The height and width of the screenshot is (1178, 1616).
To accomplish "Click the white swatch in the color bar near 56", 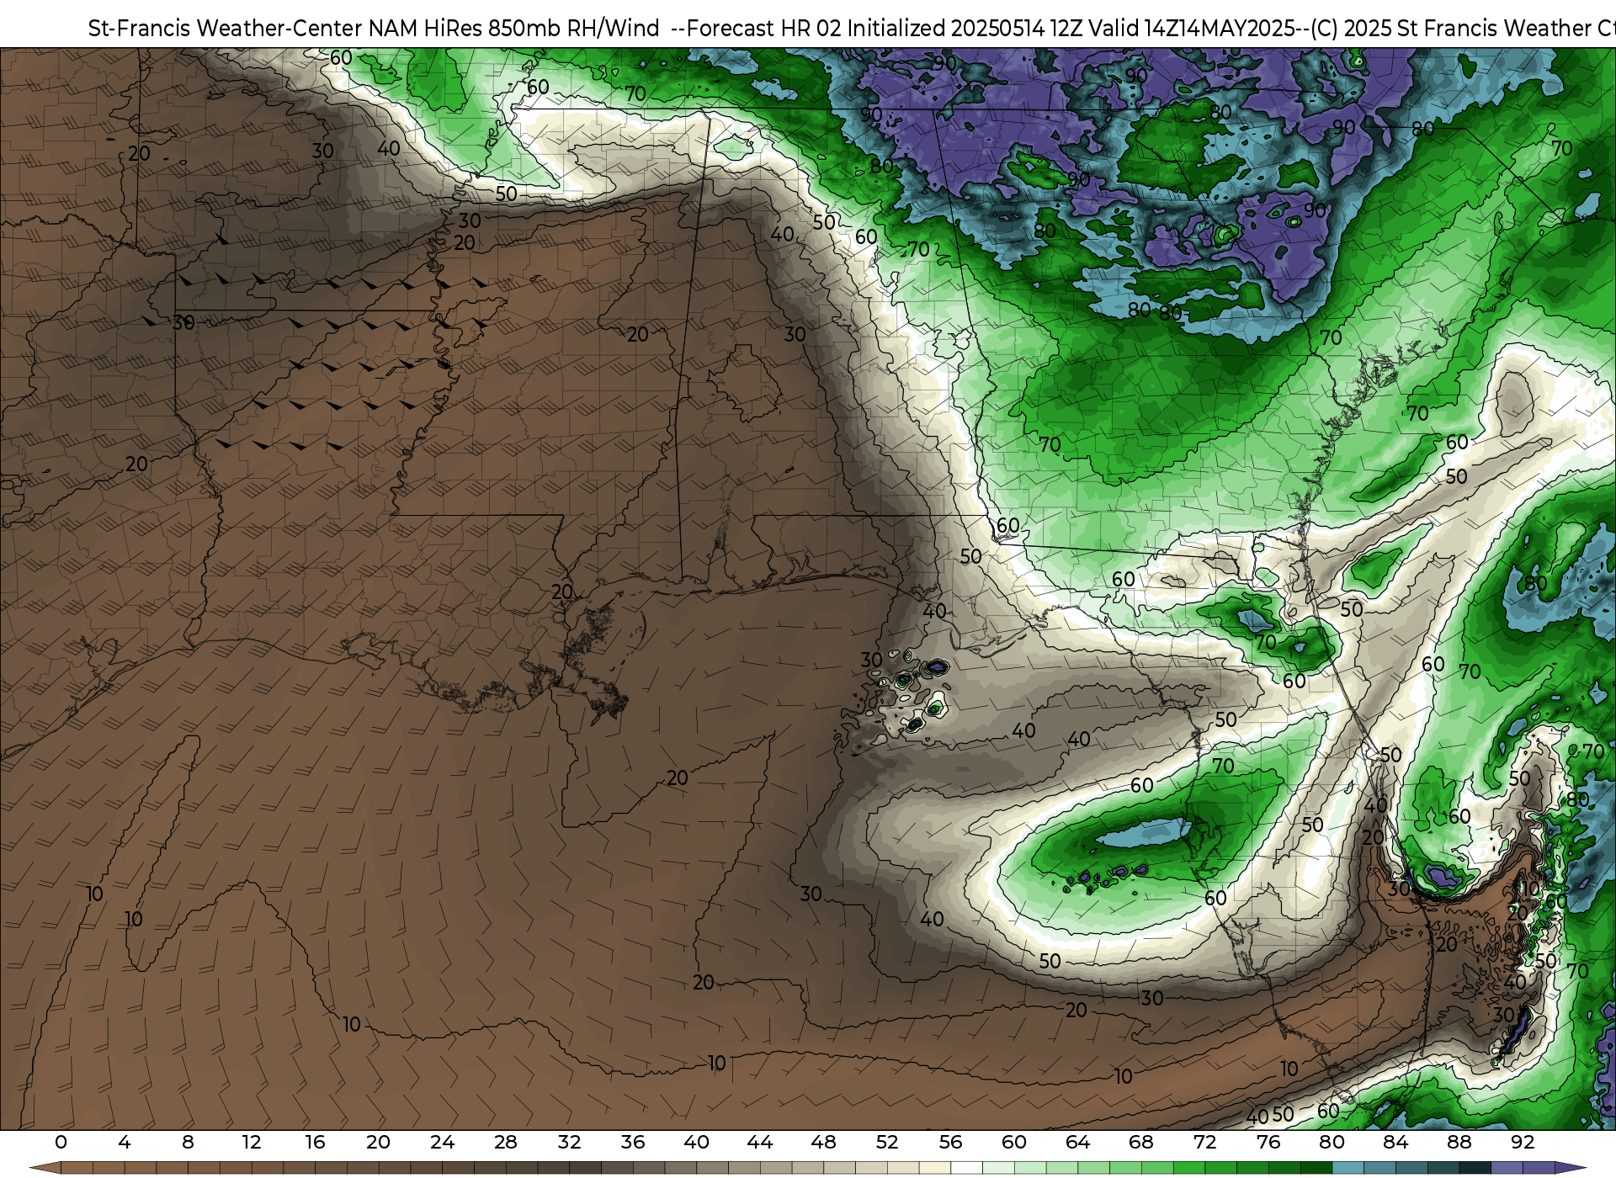I will (966, 1169).
